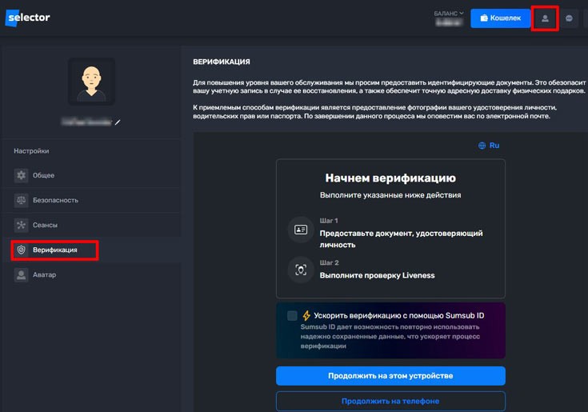Open the Общее settings section
The image size is (588, 412).
click(x=44, y=175)
